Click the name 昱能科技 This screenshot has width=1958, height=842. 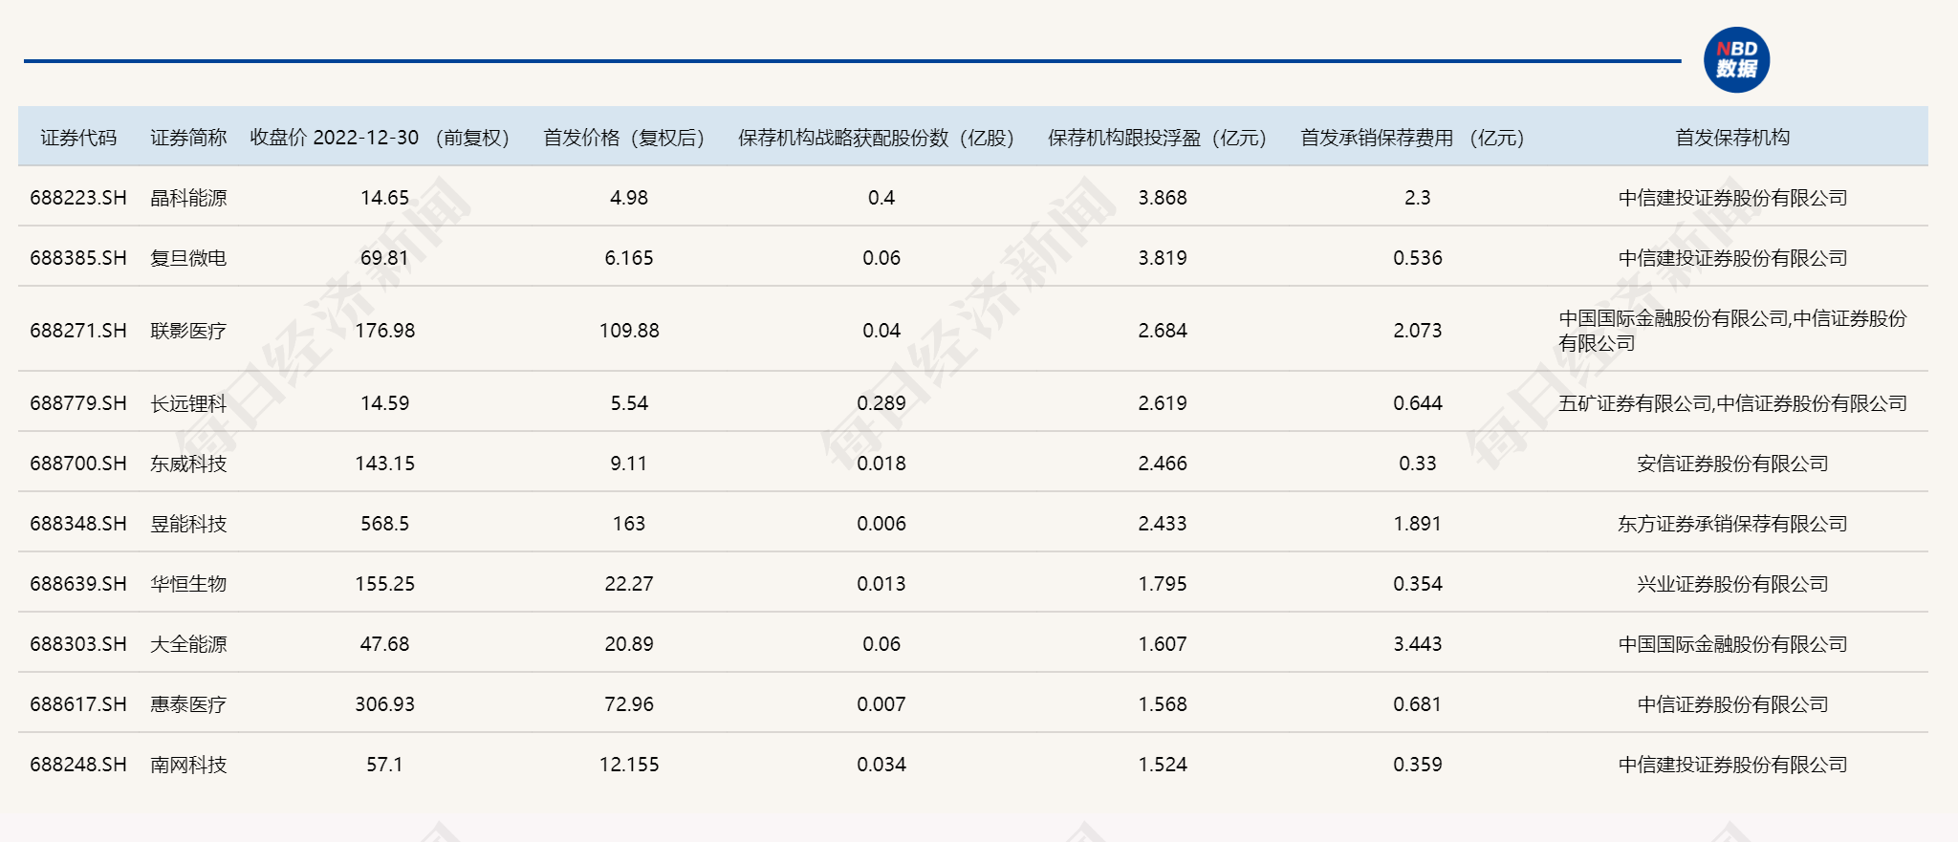coord(188,524)
